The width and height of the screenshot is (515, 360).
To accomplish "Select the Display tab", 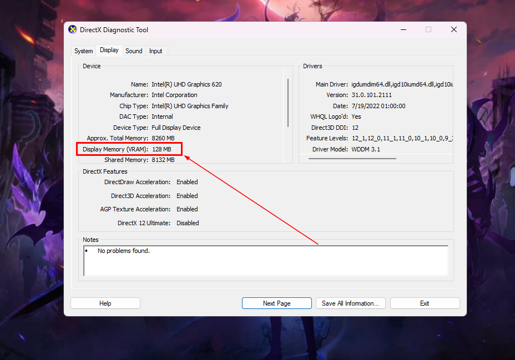I will (x=109, y=50).
